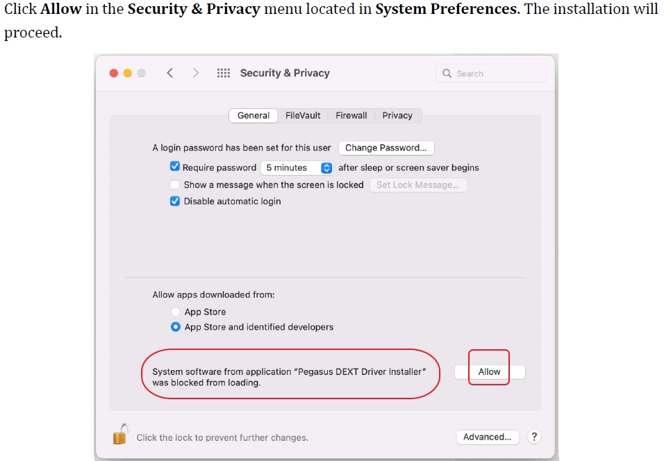The height and width of the screenshot is (461, 671).
Task: Toggle the Require password checkbox
Action: 174,167
